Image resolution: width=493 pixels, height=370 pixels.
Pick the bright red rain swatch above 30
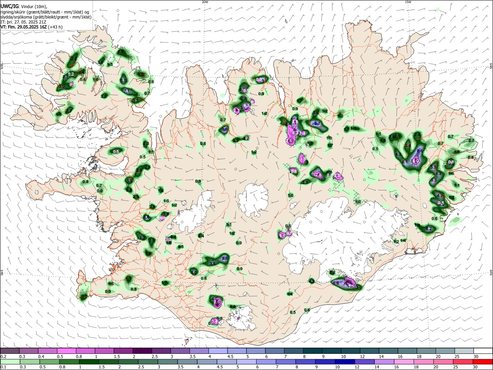pos(483,362)
